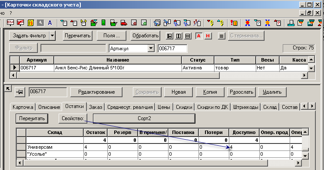Screen dimensions: 324x170
Task: Click the Редактирование button
Action: tap(96, 92)
